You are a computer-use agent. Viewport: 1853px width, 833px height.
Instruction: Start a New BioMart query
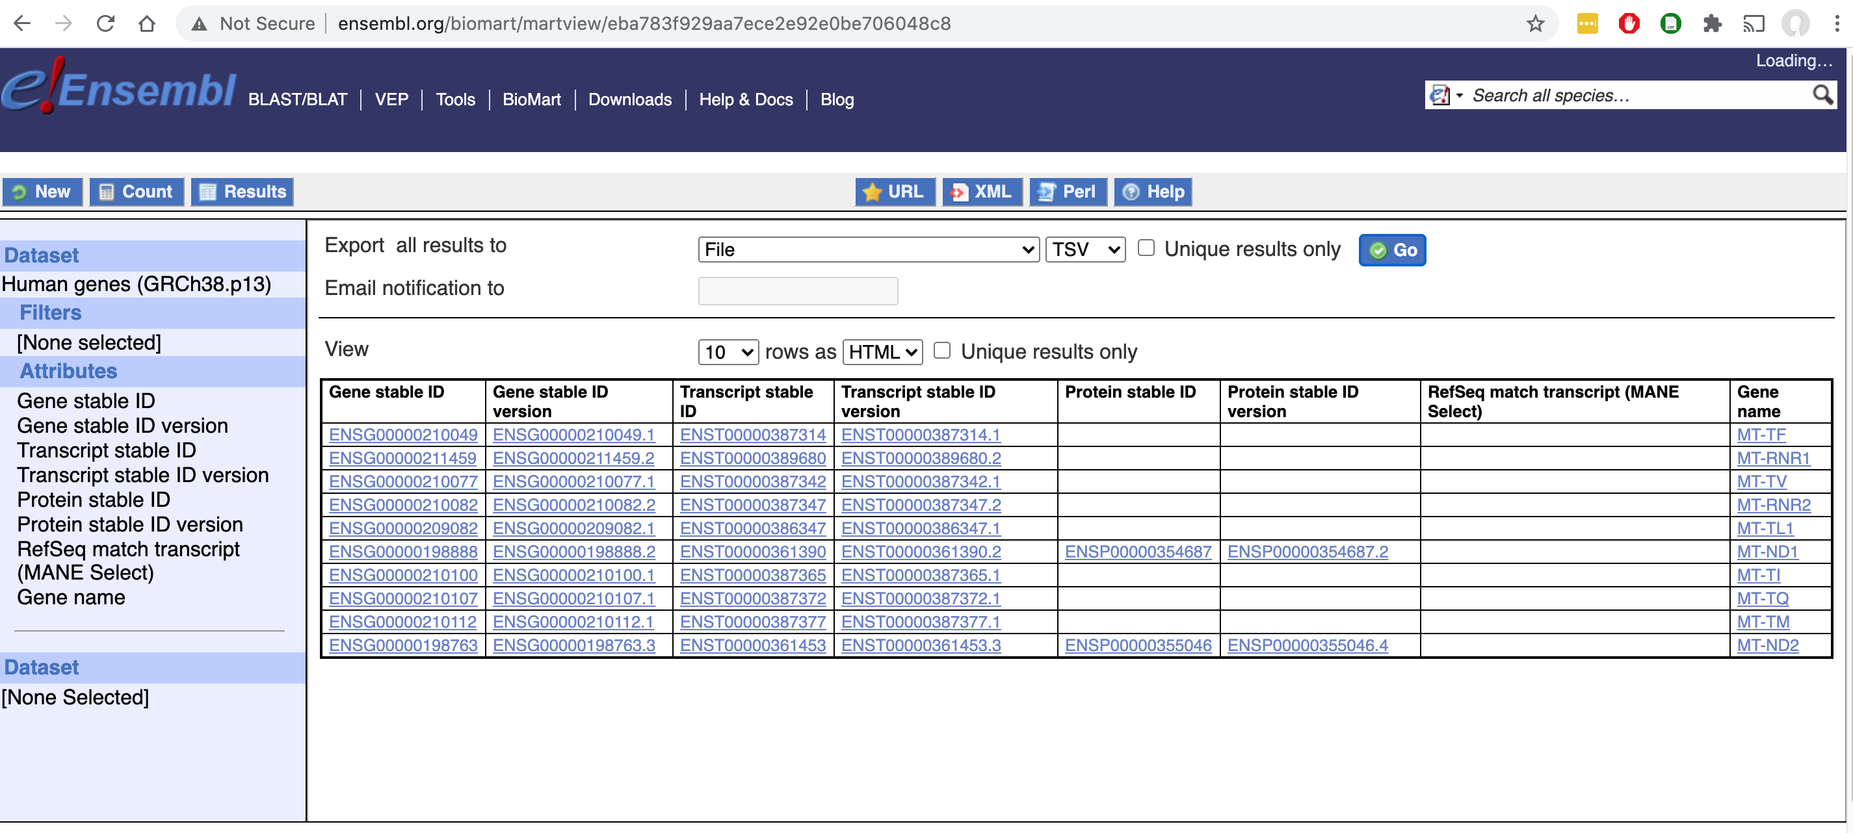click(42, 192)
